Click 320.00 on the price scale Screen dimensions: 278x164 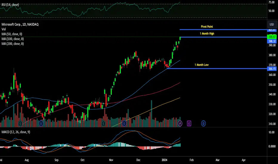pyautogui.click(x=272, y=114)
